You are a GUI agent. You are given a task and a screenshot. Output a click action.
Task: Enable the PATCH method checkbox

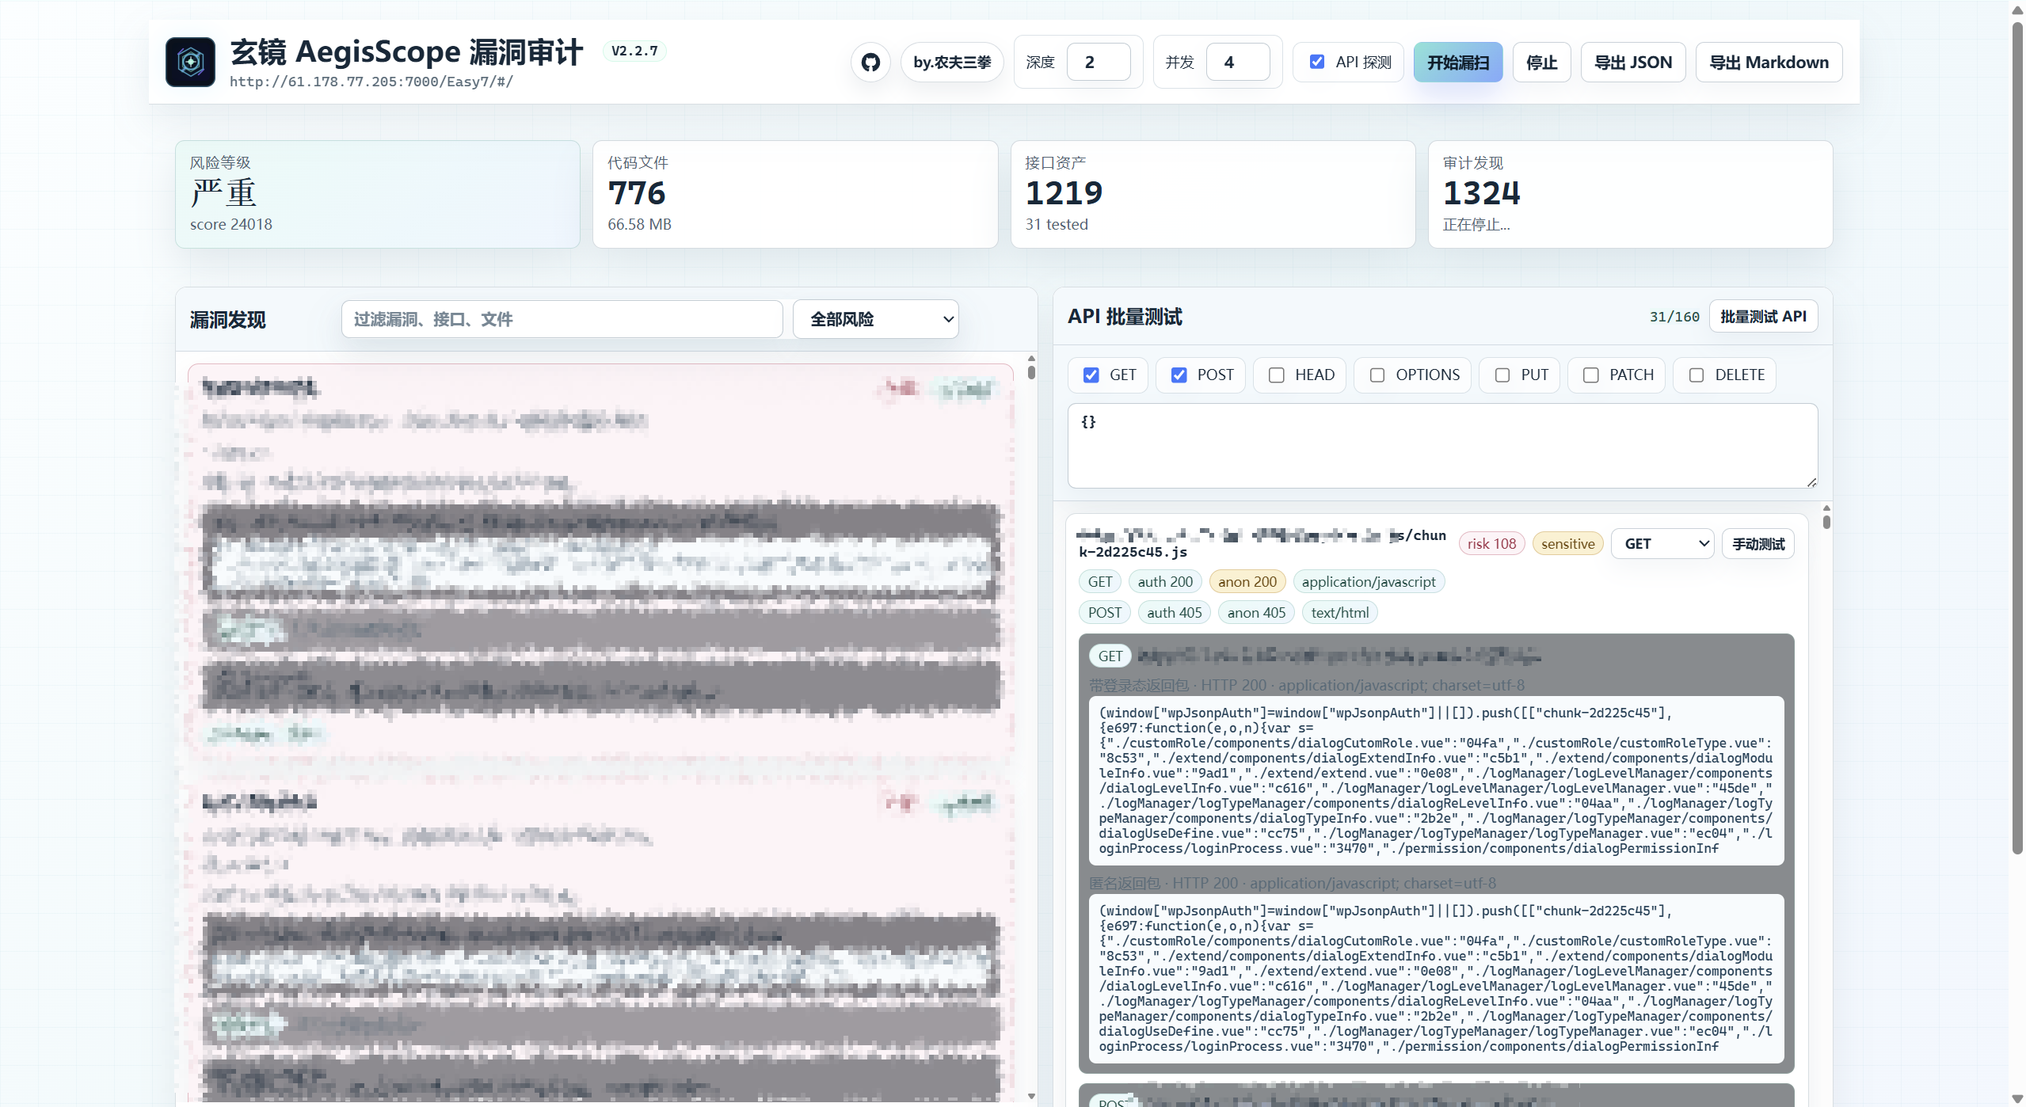(1590, 375)
